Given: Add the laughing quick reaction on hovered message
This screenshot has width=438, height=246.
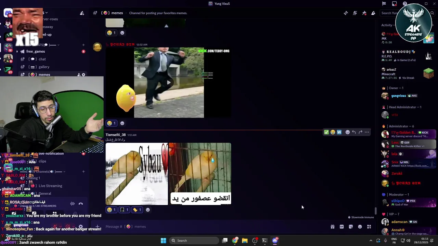Looking at the screenshot, I should (x=333, y=132).
